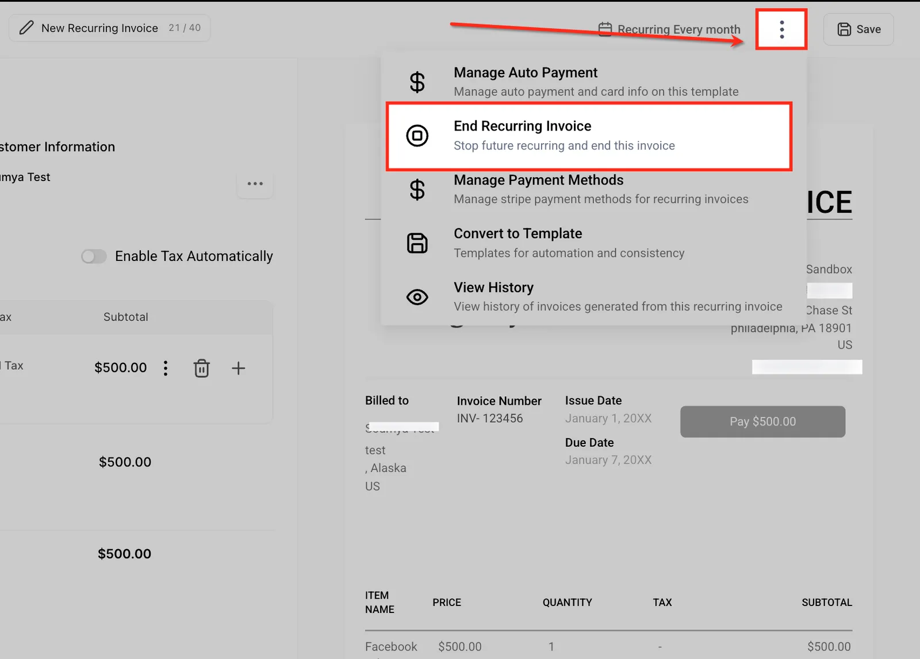Viewport: 920px width, 659px height.
Task: Click the Alaska address line in Billed to
Action: point(386,468)
